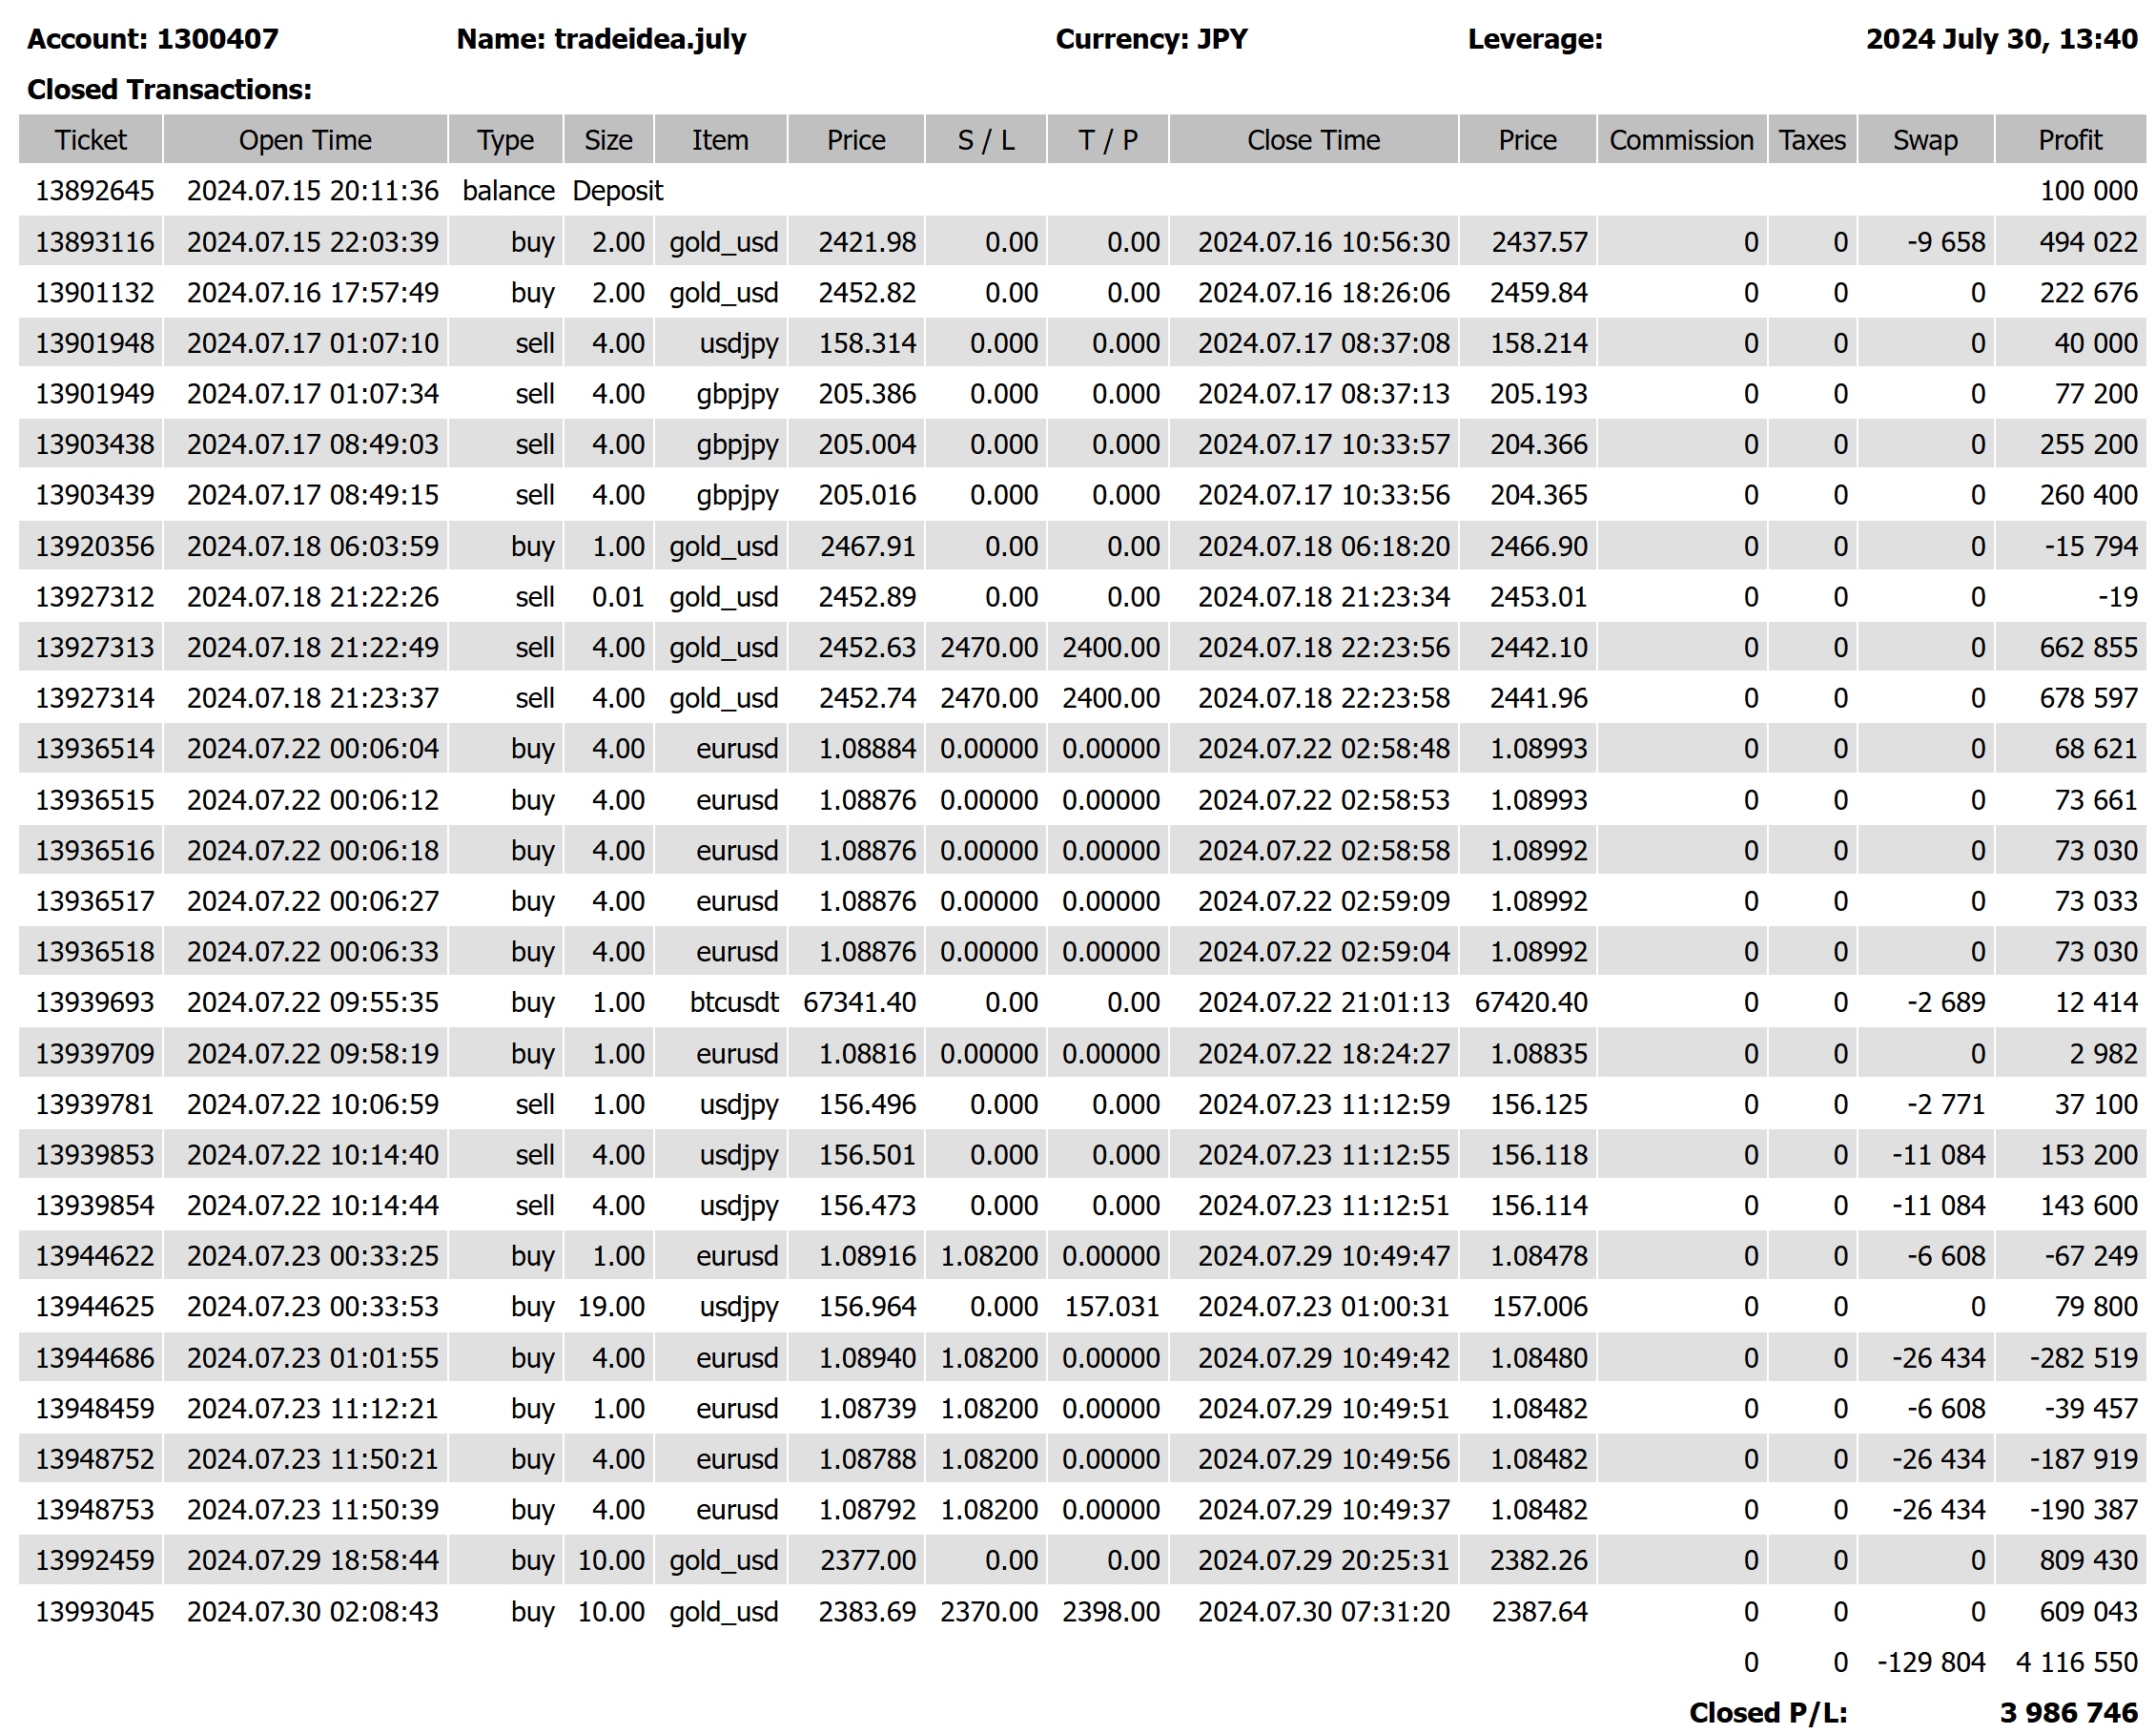The height and width of the screenshot is (1734, 2156).
Task: Click ticket 13939693 btcusdt row
Action: (x=95, y=1002)
